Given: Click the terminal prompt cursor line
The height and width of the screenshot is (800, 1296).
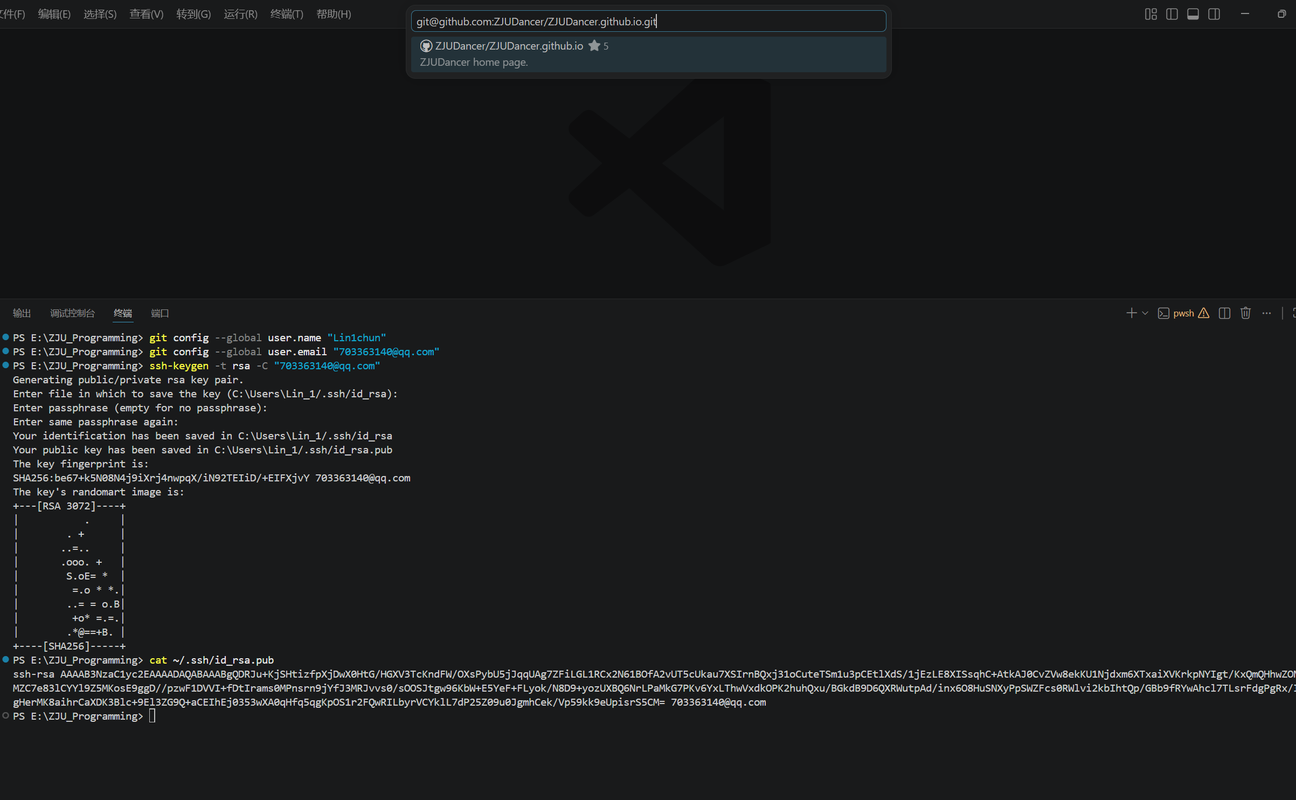Looking at the screenshot, I should click(84, 716).
